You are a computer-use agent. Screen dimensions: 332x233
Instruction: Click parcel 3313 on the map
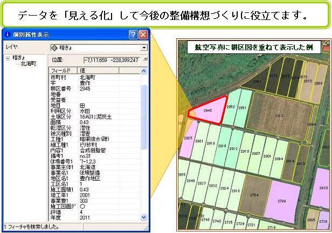point(279,115)
